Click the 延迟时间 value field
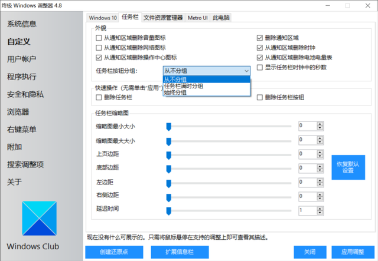 click(308, 210)
